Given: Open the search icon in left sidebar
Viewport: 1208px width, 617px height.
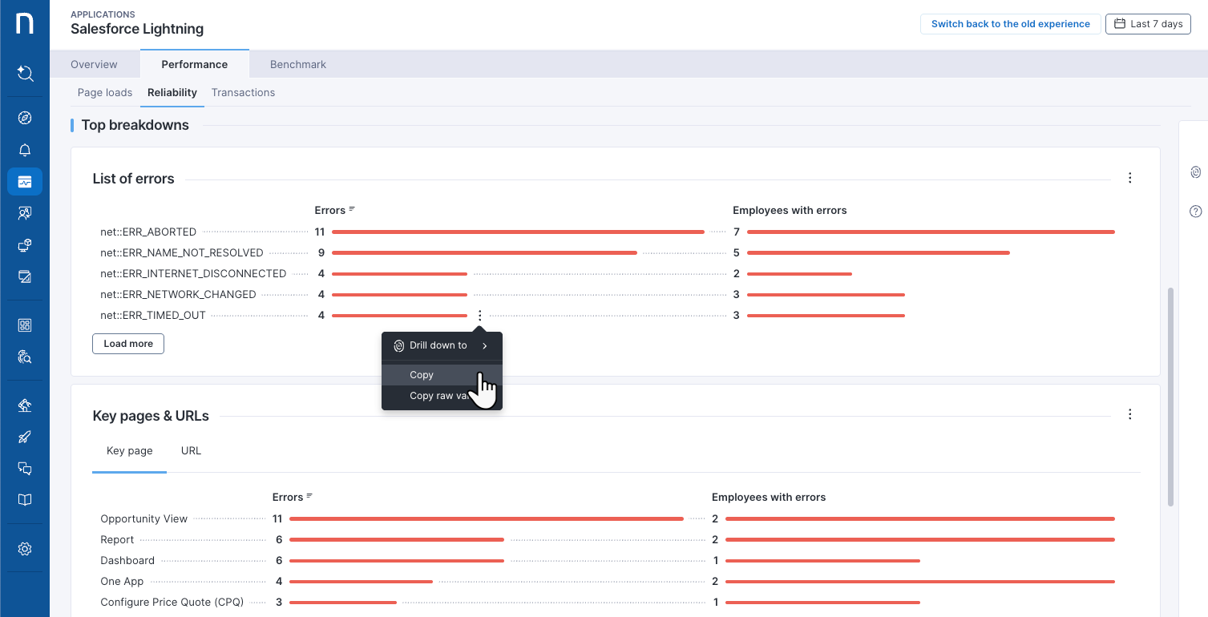Looking at the screenshot, I should [25, 74].
